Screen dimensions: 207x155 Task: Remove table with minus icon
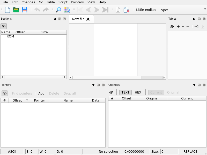click(188, 27)
